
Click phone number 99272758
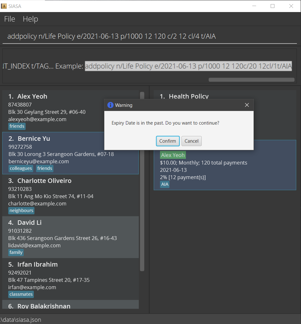(20, 147)
